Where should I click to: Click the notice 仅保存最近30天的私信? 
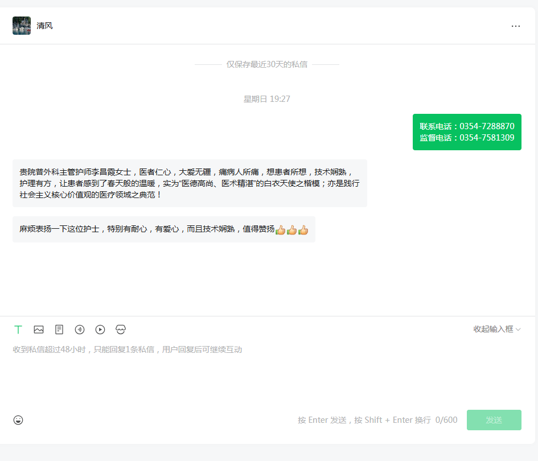(267, 64)
